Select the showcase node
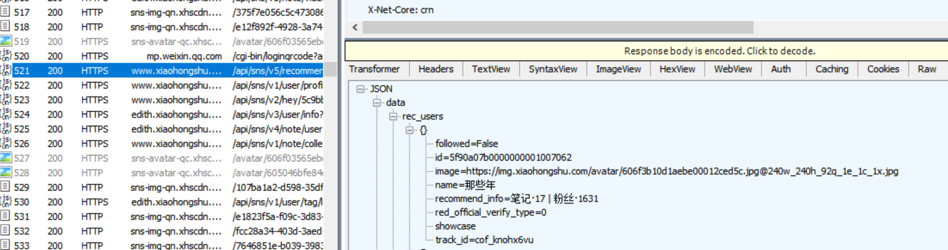 coord(455,226)
